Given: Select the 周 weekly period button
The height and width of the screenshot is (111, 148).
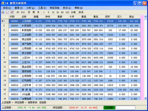Looking at the screenshot, I should pyautogui.click(x=34, y=12).
